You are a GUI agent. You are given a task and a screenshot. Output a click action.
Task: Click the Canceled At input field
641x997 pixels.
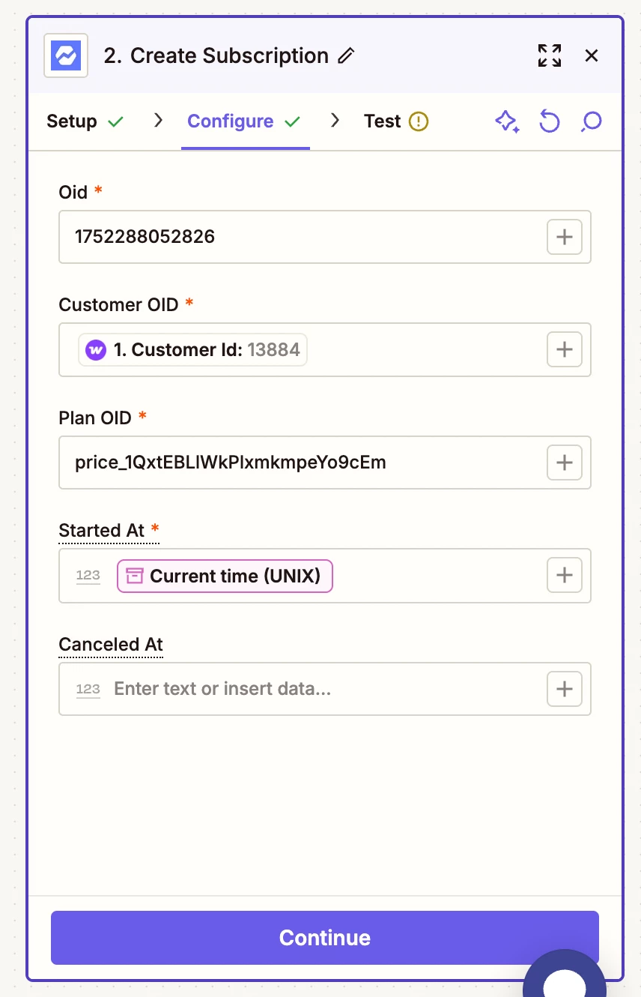(x=325, y=689)
